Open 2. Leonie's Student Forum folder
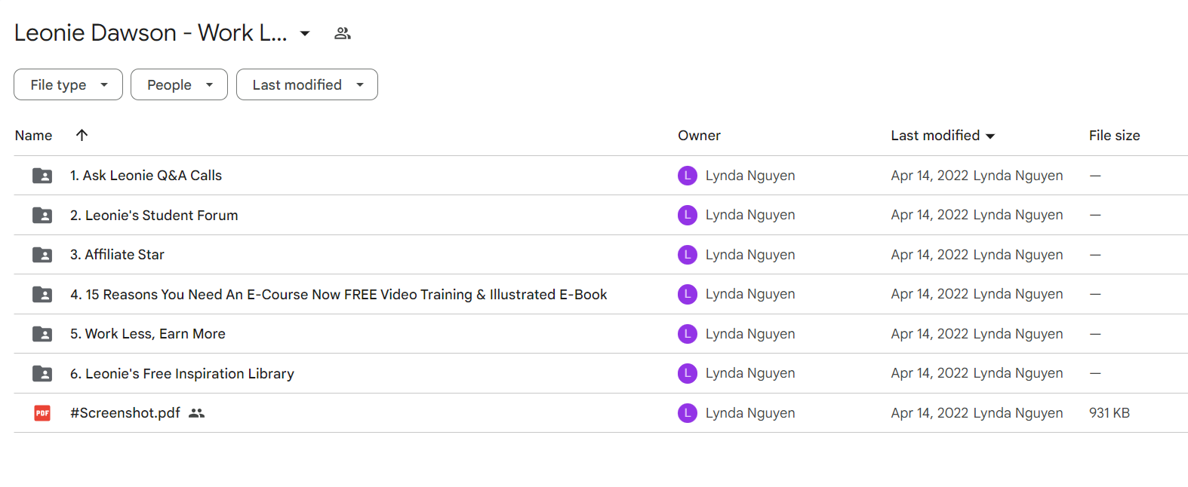The image size is (1188, 487). coord(154,215)
